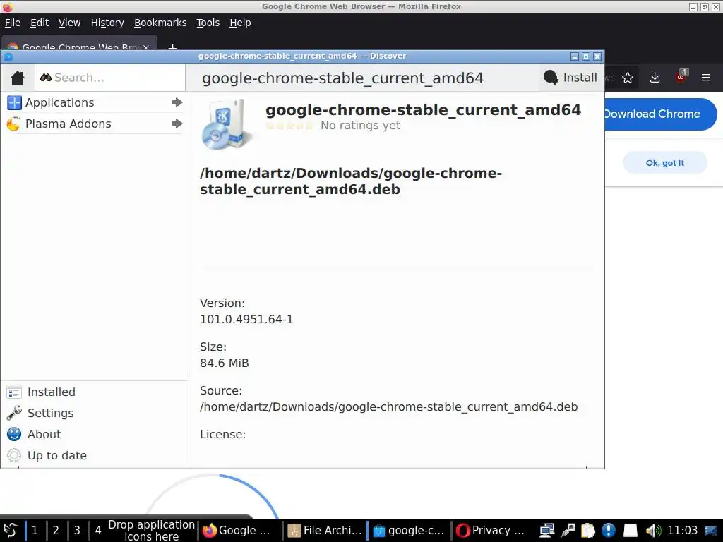
Task: Open the uBlock extension icon in Firefox
Action: click(681, 77)
